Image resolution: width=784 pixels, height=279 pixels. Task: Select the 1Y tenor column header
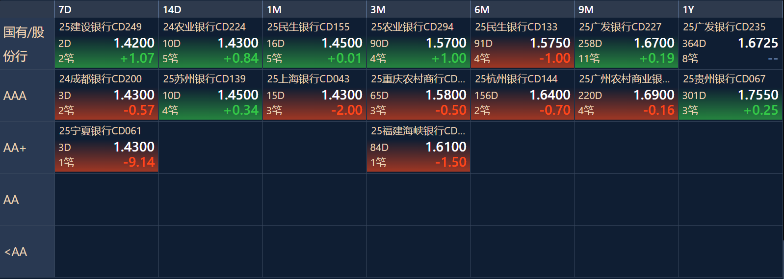[731, 9]
